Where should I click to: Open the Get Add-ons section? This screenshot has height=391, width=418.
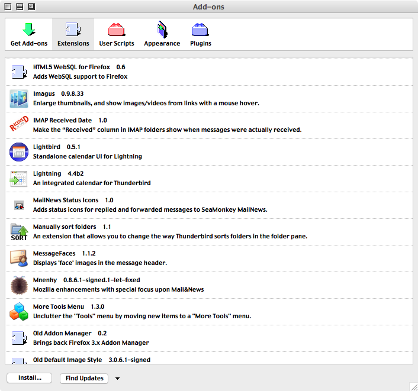[x=28, y=34]
